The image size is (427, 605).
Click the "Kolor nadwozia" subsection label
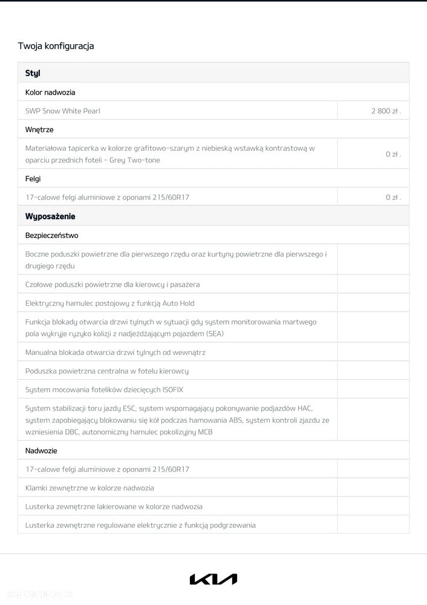coord(50,93)
